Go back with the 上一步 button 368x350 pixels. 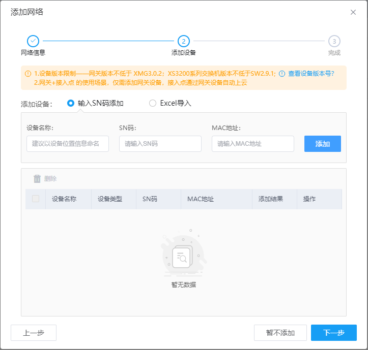click(x=34, y=333)
